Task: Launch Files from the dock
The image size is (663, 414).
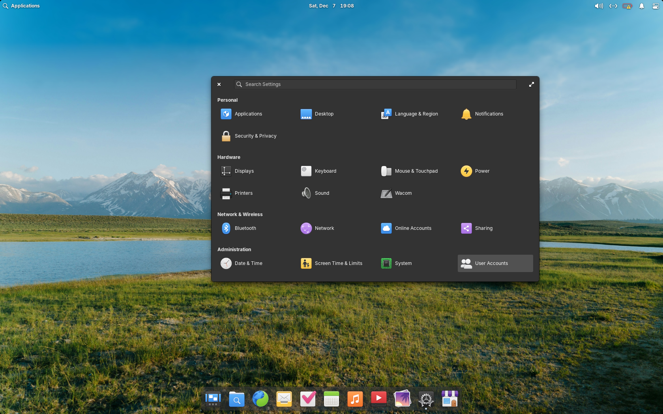Action: 237,399
